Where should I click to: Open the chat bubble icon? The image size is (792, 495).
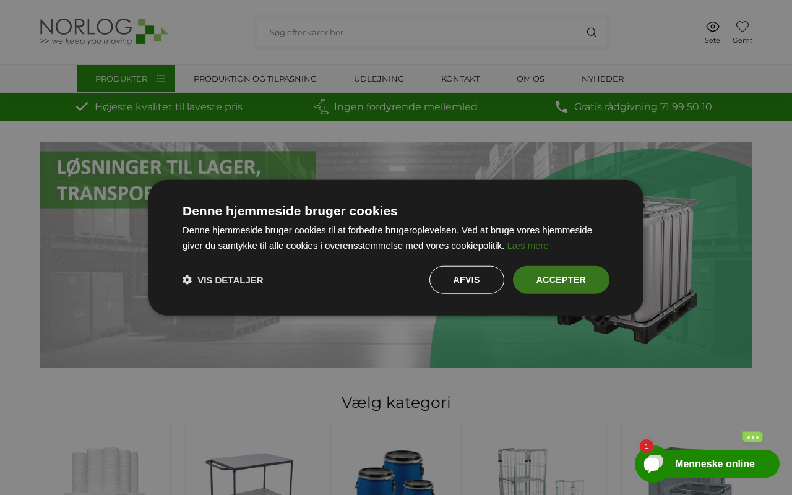pyautogui.click(x=653, y=464)
